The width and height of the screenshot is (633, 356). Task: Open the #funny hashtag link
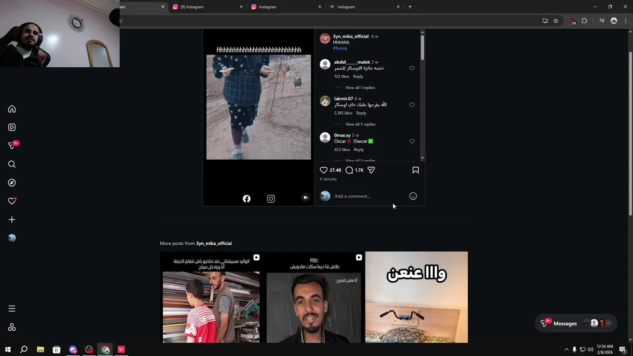(340, 48)
